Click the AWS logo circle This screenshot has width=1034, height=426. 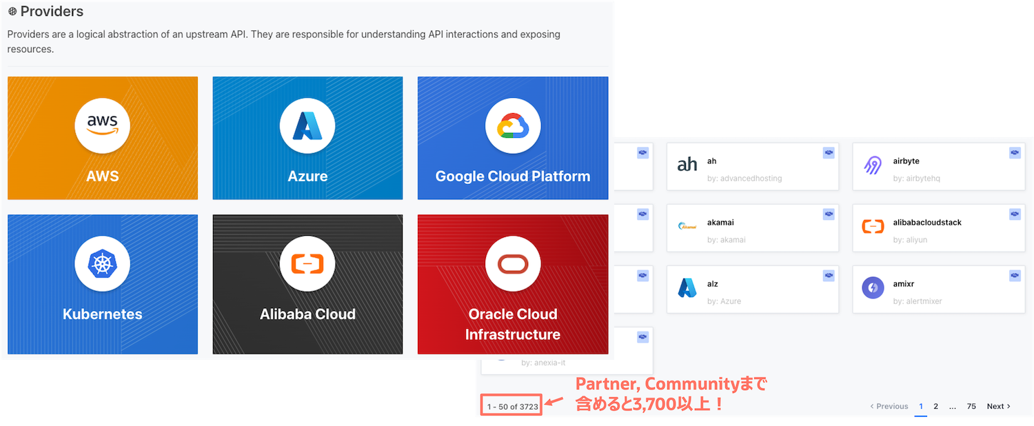102,125
